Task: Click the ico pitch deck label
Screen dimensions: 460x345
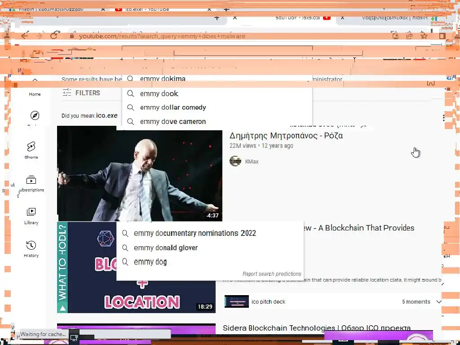Action: pyautogui.click(x=268, y=301)
